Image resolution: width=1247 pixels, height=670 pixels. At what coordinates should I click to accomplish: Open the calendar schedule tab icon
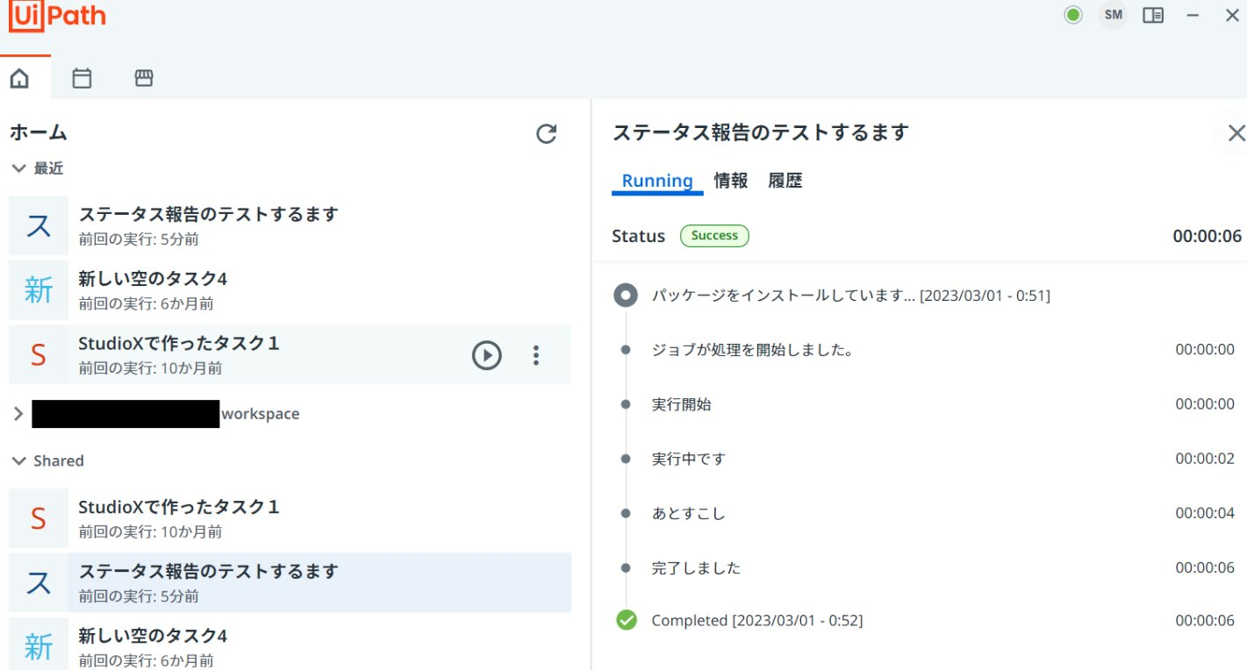click(82, 78)
